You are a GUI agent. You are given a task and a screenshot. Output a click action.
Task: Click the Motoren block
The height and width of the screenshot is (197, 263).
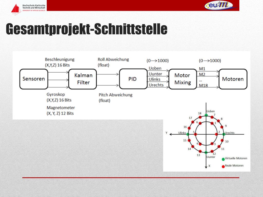(x=233, y=79)
